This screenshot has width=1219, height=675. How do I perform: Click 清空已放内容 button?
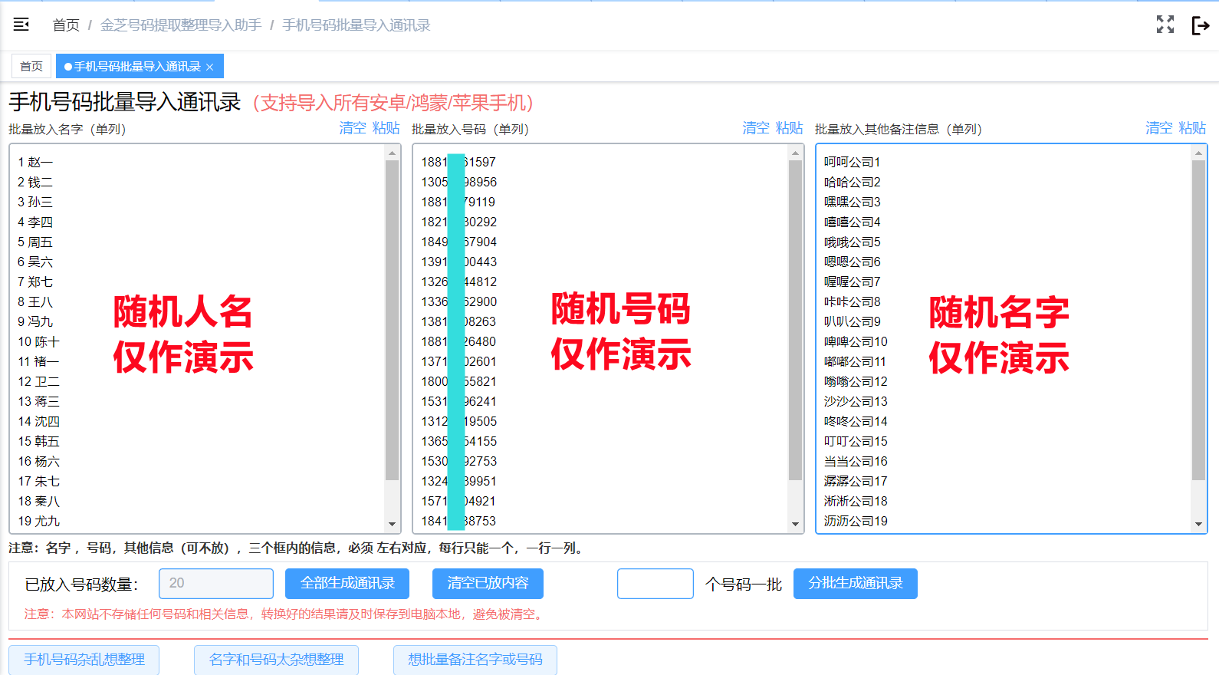(488, 584)
